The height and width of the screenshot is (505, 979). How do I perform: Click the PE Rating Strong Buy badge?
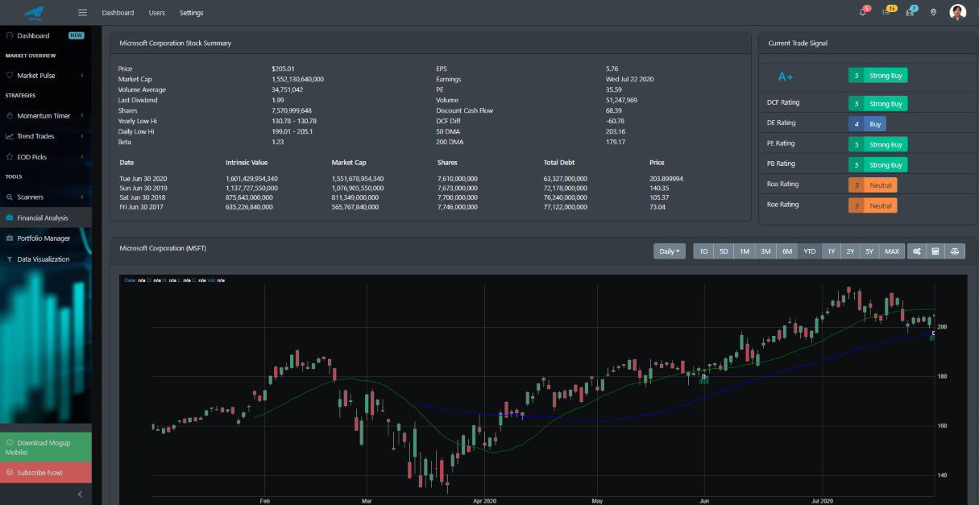coord(878,144)
